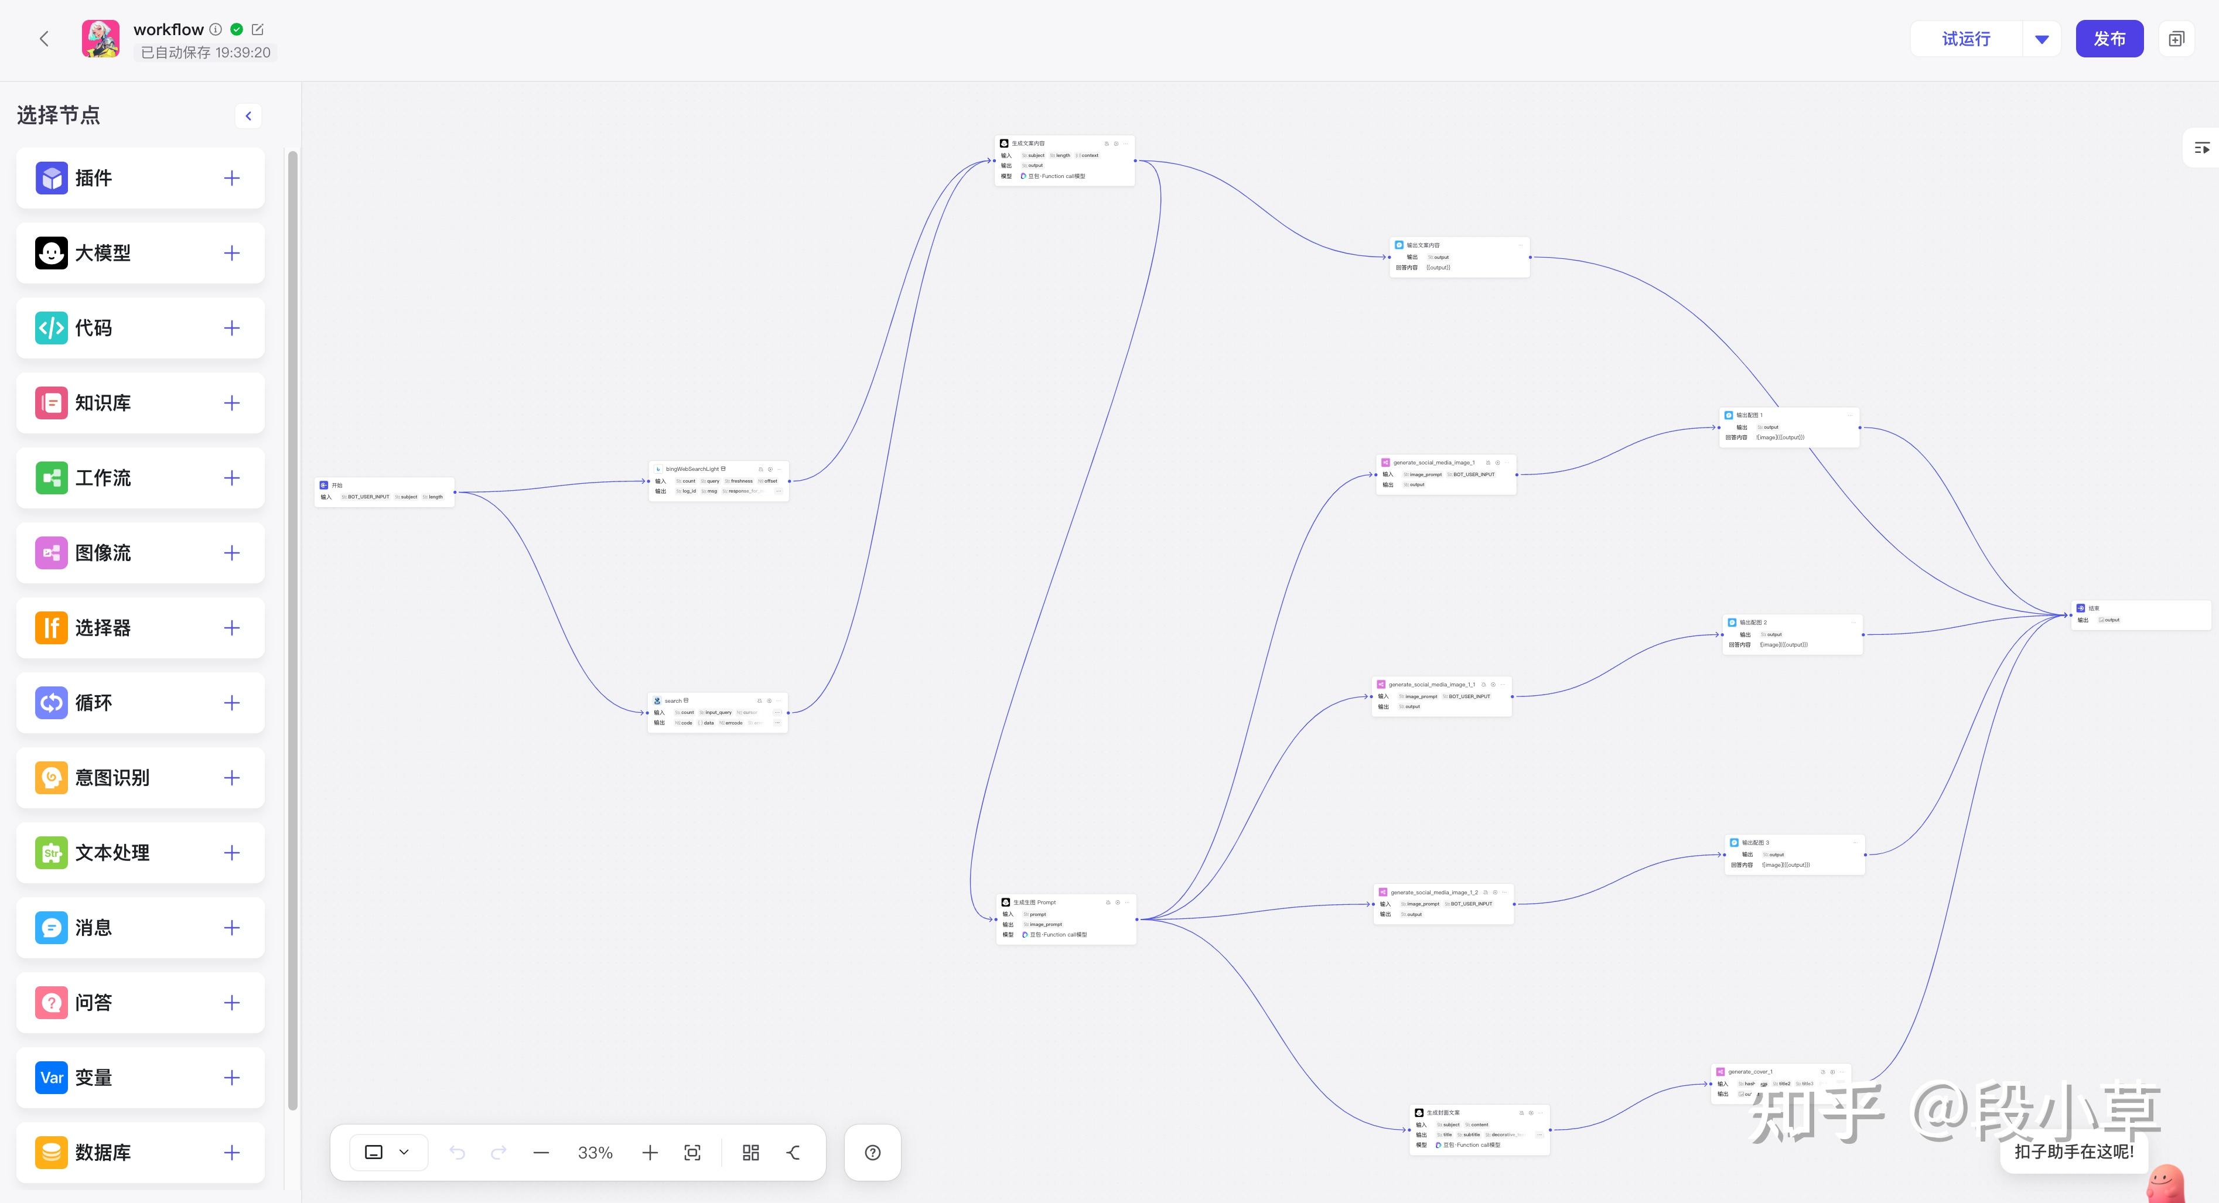2219x1203 pixels.
Task: Open the help question-mark icon
Action: (x=873, y=1152)
